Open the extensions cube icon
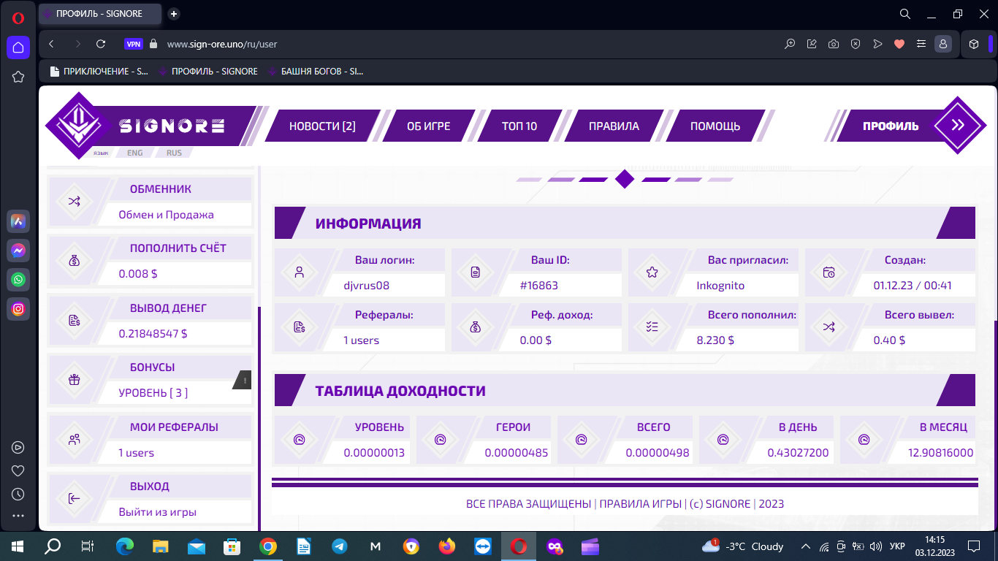Viewport: 998px width, 561px height. click(x=974, y=44)
